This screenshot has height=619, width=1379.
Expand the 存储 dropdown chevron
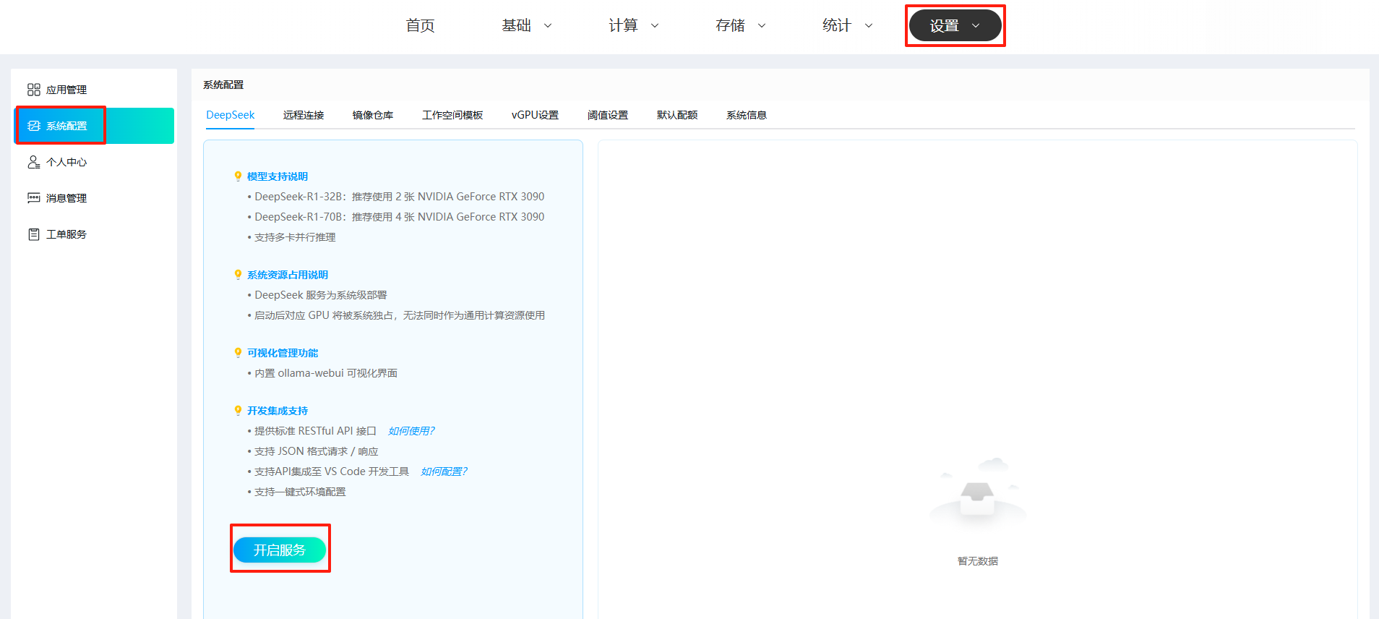762,25
